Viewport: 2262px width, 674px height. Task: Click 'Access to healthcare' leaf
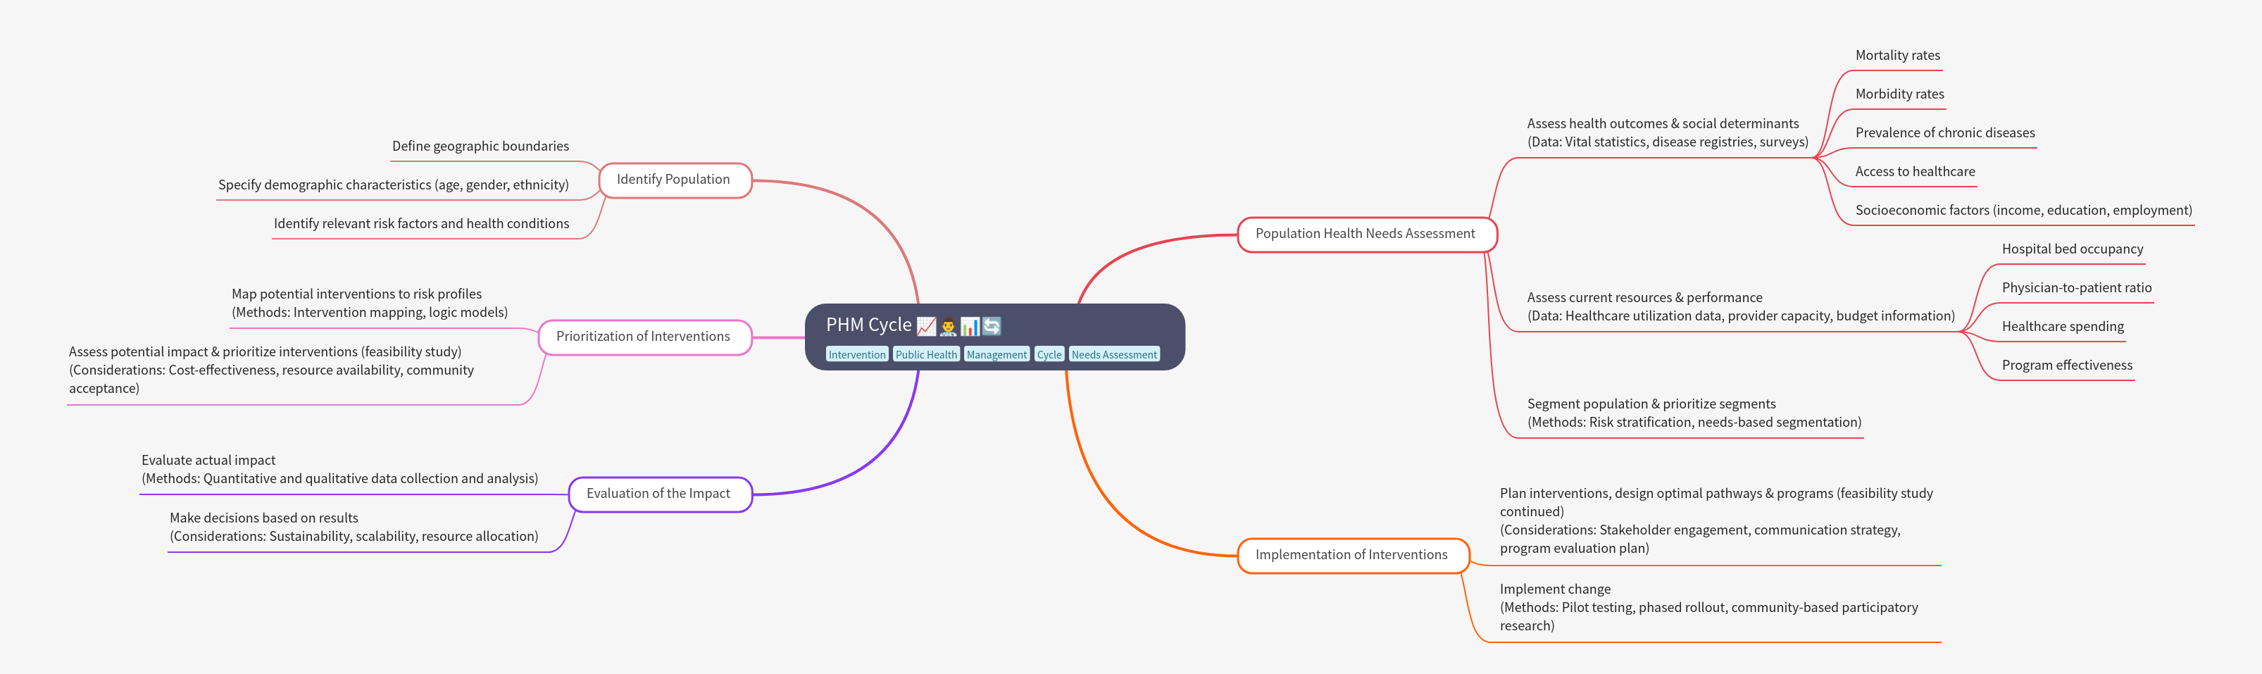[1915, 172]
